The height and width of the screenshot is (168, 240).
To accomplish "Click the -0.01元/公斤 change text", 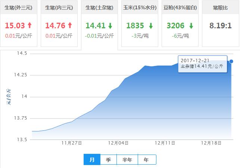I will point(99,36).
